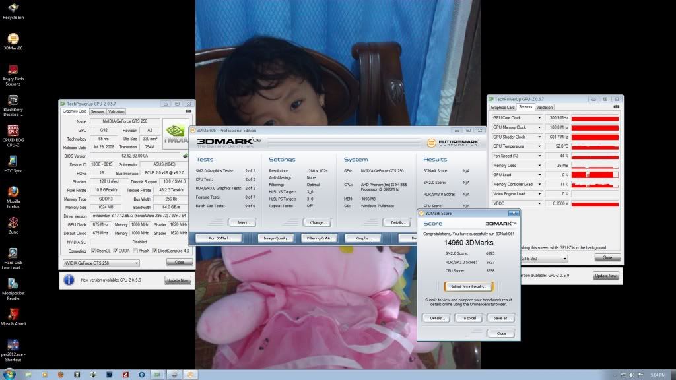676x380 pixels.
Task: Open HTC Sync desktop icon
Action: tap(13, 164)
